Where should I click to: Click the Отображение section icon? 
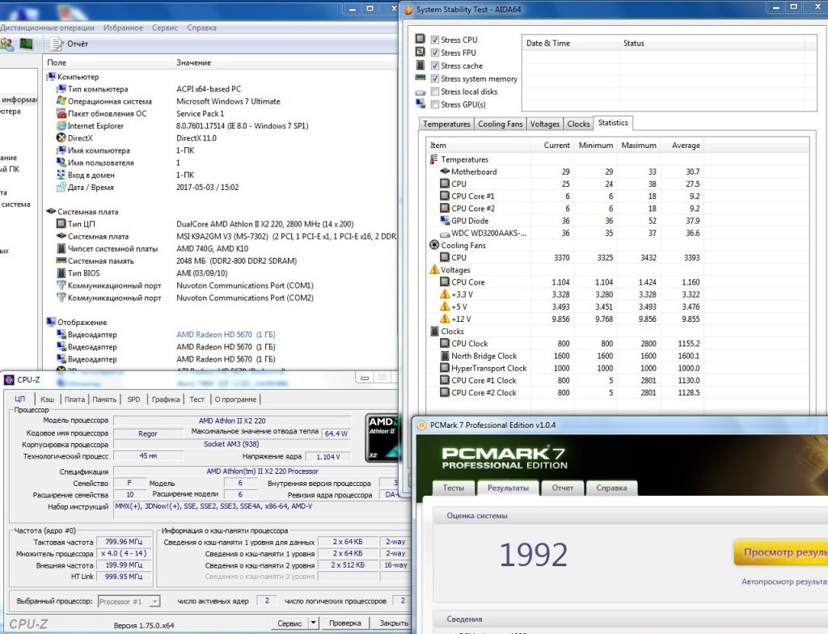[x=51, y=322]
